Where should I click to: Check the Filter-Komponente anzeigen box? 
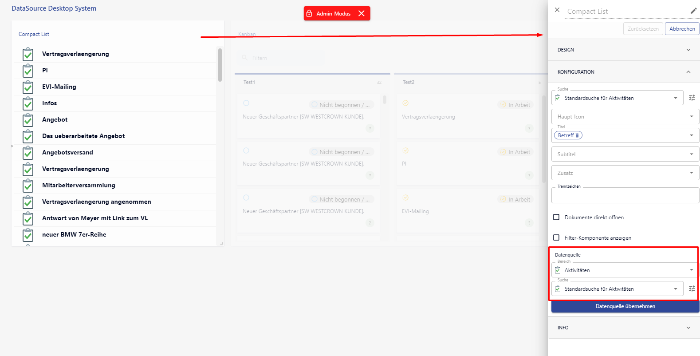coord(556,238)
